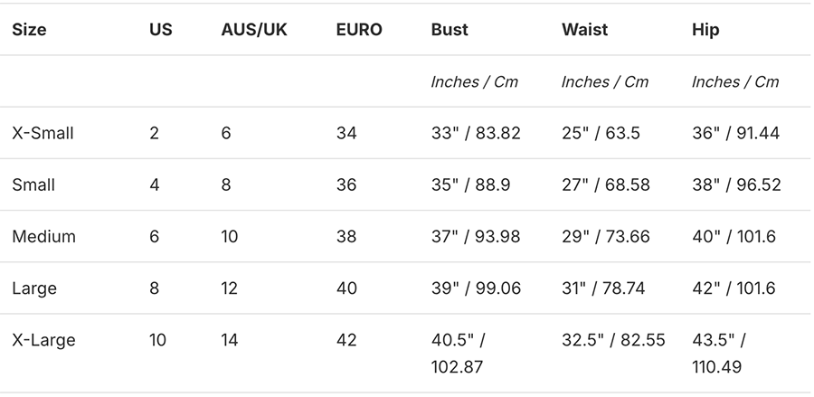This screenshot has height=397, width=814.
Task: Click the X-Large size row label
Action: tap(43, 341)
